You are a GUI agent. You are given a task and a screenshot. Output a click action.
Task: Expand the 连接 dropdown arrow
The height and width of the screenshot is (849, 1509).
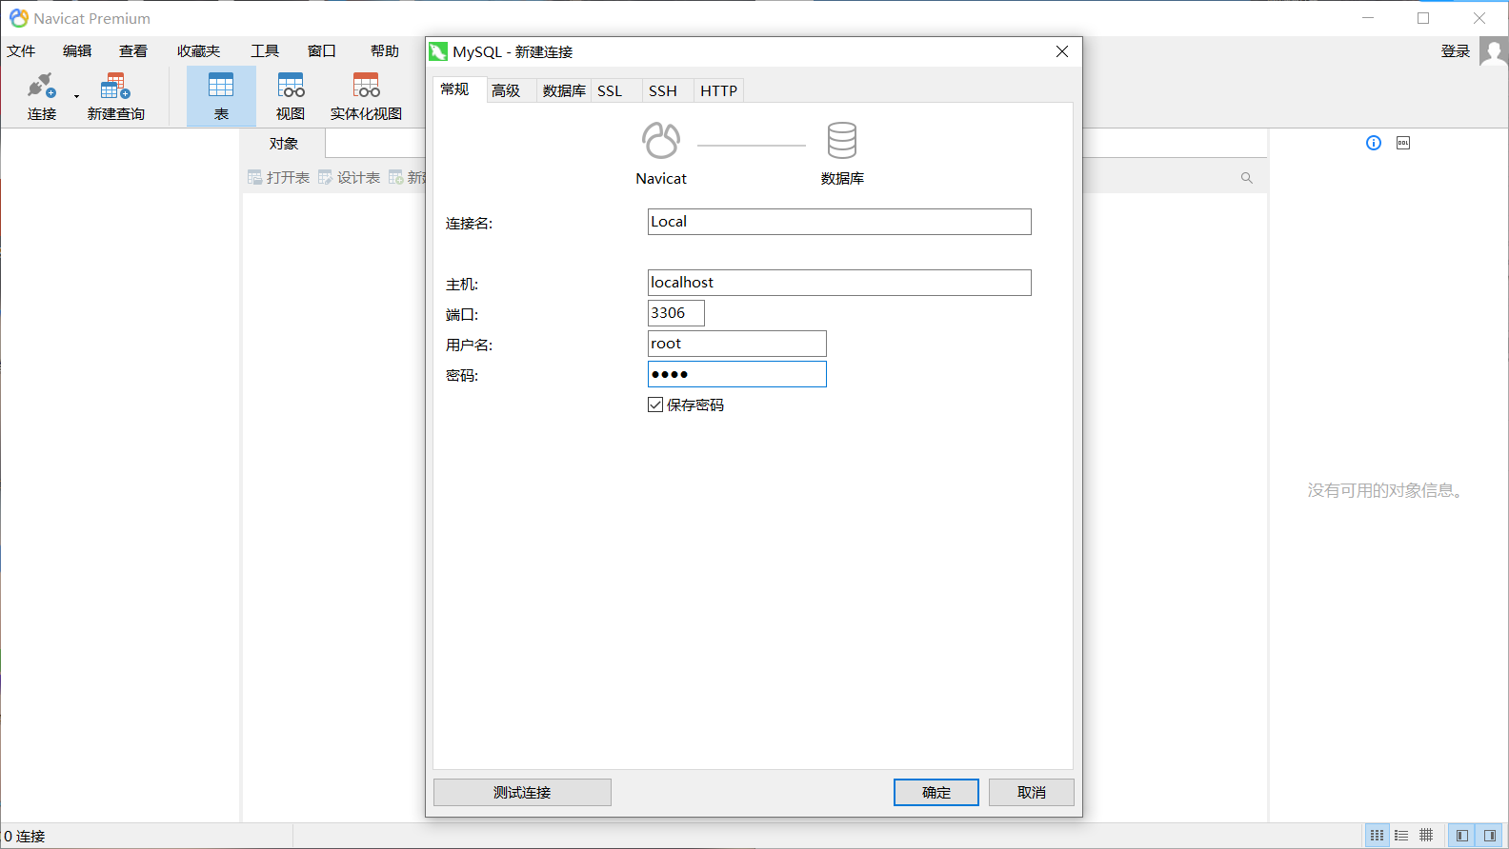(76, 96)
